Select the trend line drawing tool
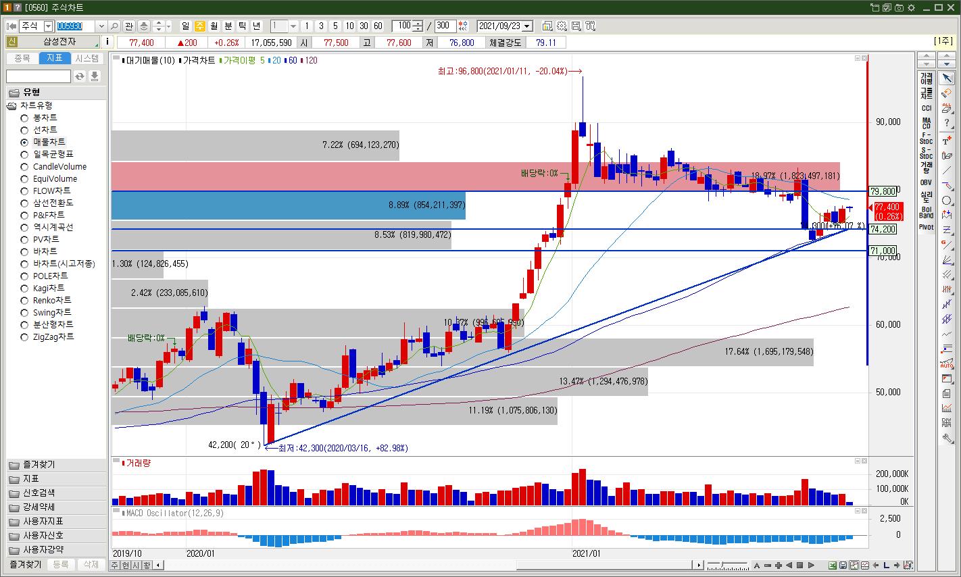The height and width of the screenshot is (577, 961). 947,171
